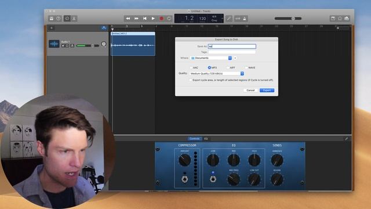The image size is (371, 209).
Task: Click the Fast Forward transport button
Action: [x=137, y=19]
